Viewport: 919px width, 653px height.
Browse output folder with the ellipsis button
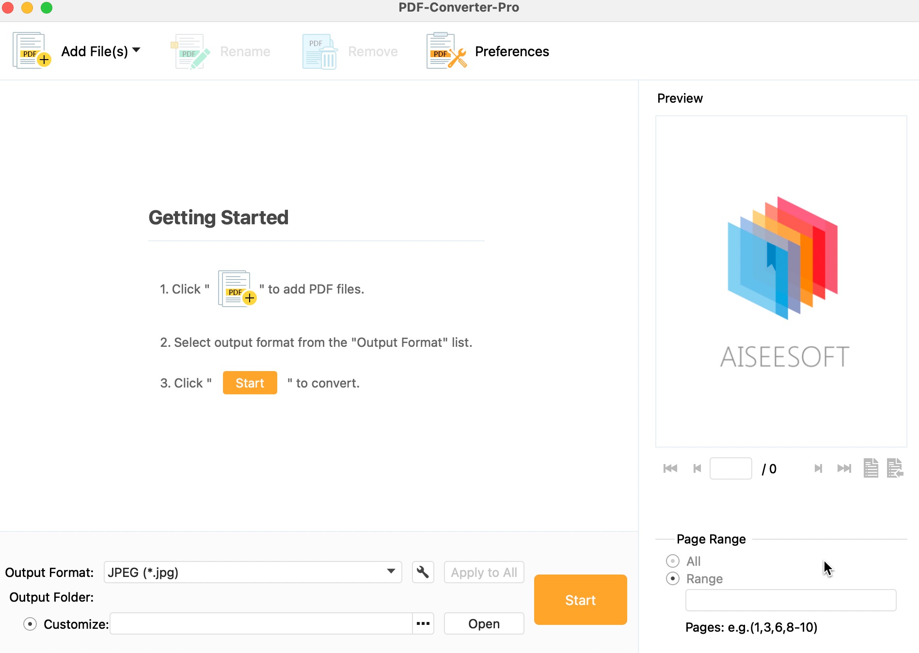coord(423,623)
